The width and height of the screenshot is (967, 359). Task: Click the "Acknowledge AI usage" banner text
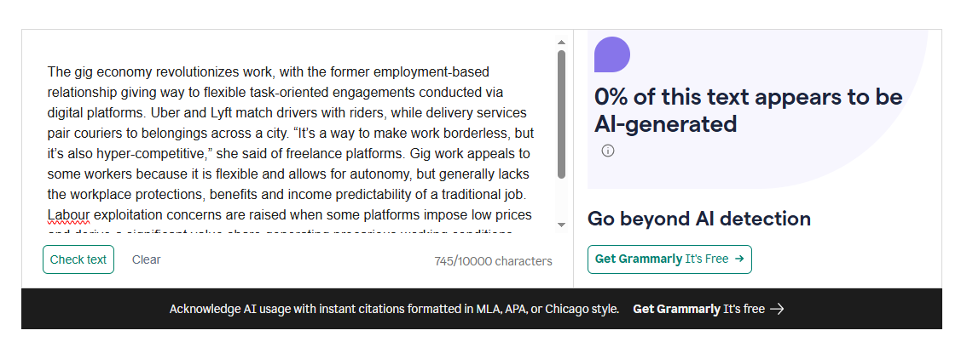[x=394, y=309]
